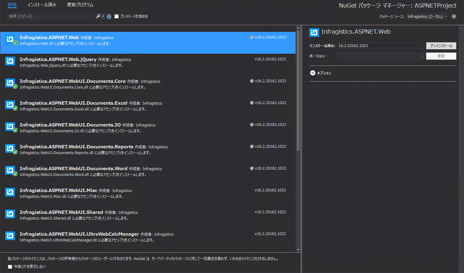Open the search options dropdown arrow
Viewport: 464px width, 273px height.
[x=103, y=16]
